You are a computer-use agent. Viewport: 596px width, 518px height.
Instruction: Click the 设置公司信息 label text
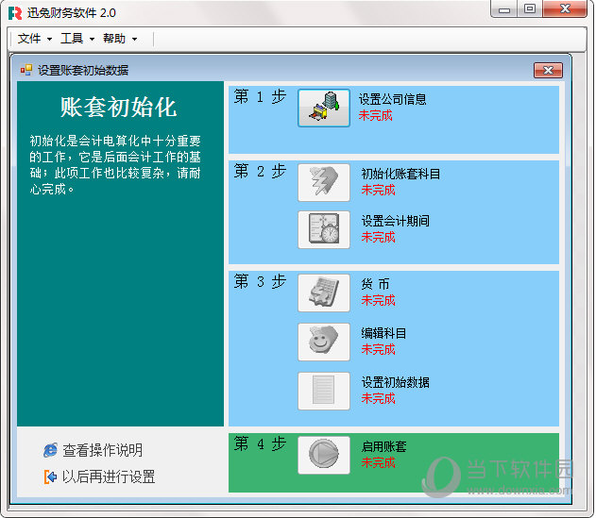point(393,99)
